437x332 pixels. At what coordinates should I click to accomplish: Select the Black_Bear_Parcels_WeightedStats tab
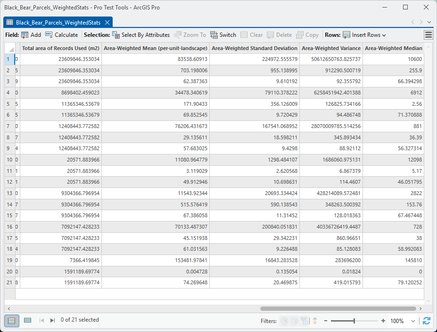coord(58,23)
